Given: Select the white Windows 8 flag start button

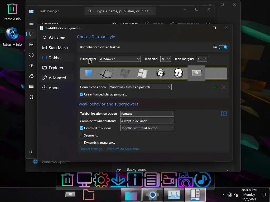Looking at the screenshot, I should [142, 73].
